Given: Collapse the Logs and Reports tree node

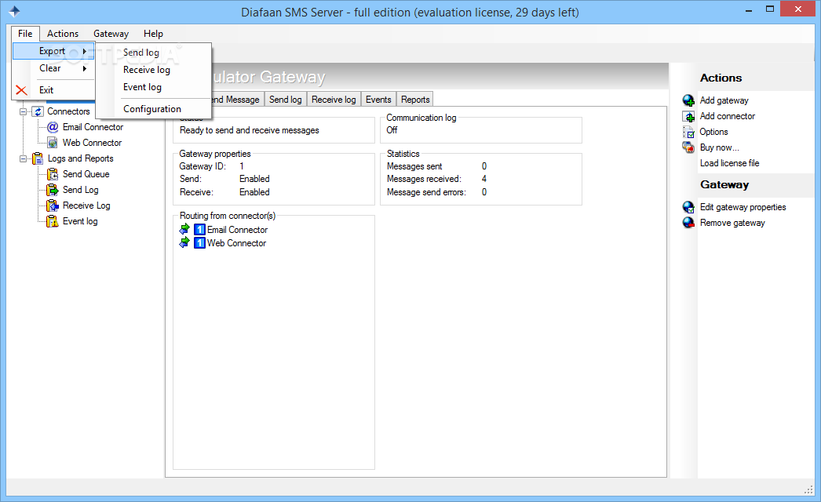Looking at the screenshot, I should 23,158.
